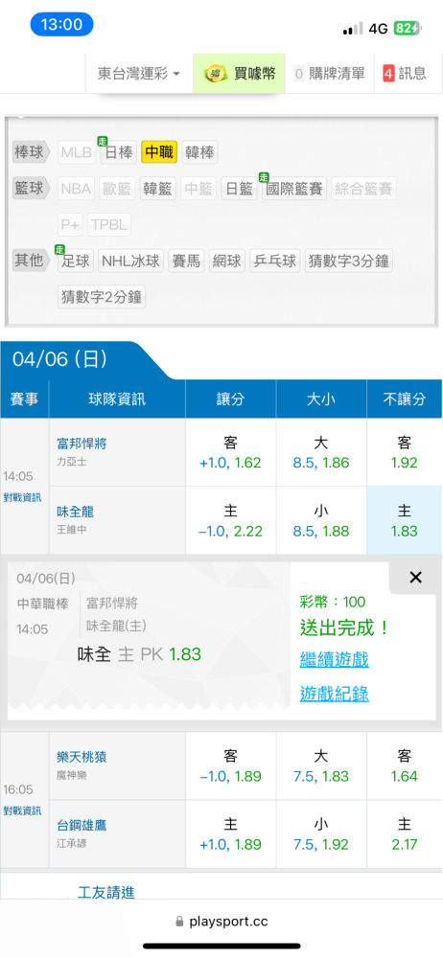The width and height of the screenshot is (443, 958).
Task: Open the 遊戲紀錄 link
Action: click(335, 694)
